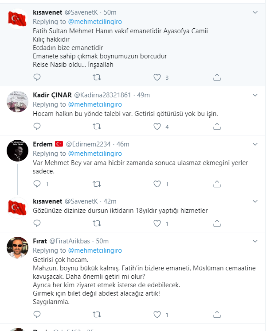This screenshot has height=331, width=270.
Task: Reply to Fırat's tweet
Action: click(x=37, y=315)
